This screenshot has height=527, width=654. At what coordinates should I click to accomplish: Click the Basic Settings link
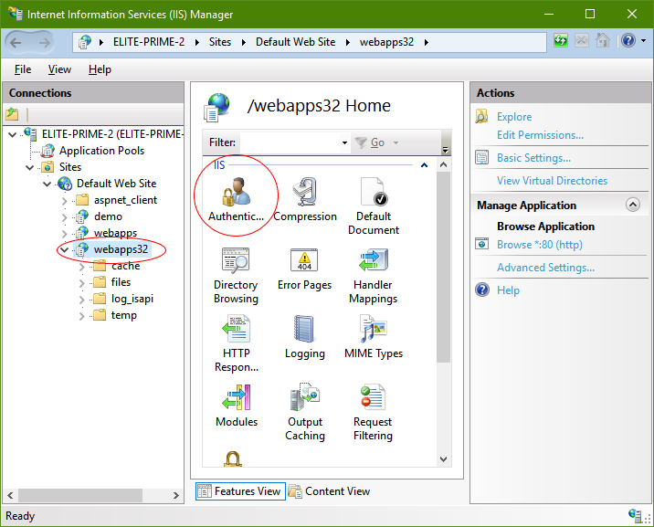pyautogui.click(x=533, y=158)
